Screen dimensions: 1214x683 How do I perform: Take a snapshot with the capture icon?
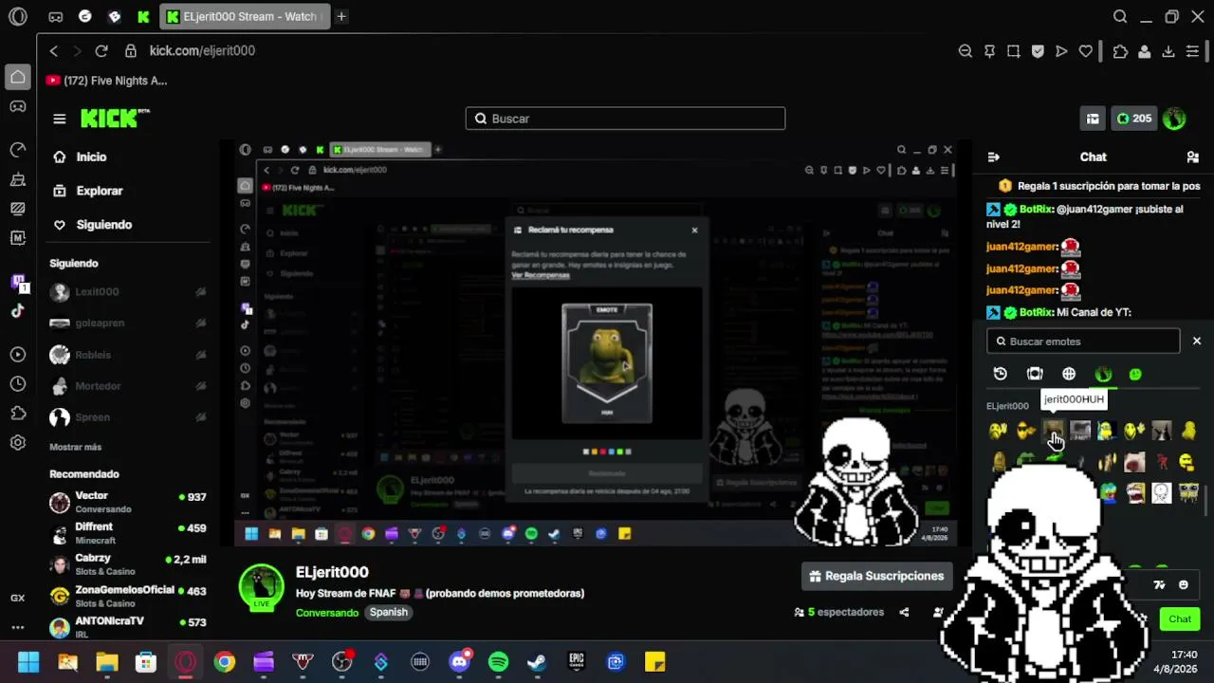pyautogui.click(x=1014, y=51)
